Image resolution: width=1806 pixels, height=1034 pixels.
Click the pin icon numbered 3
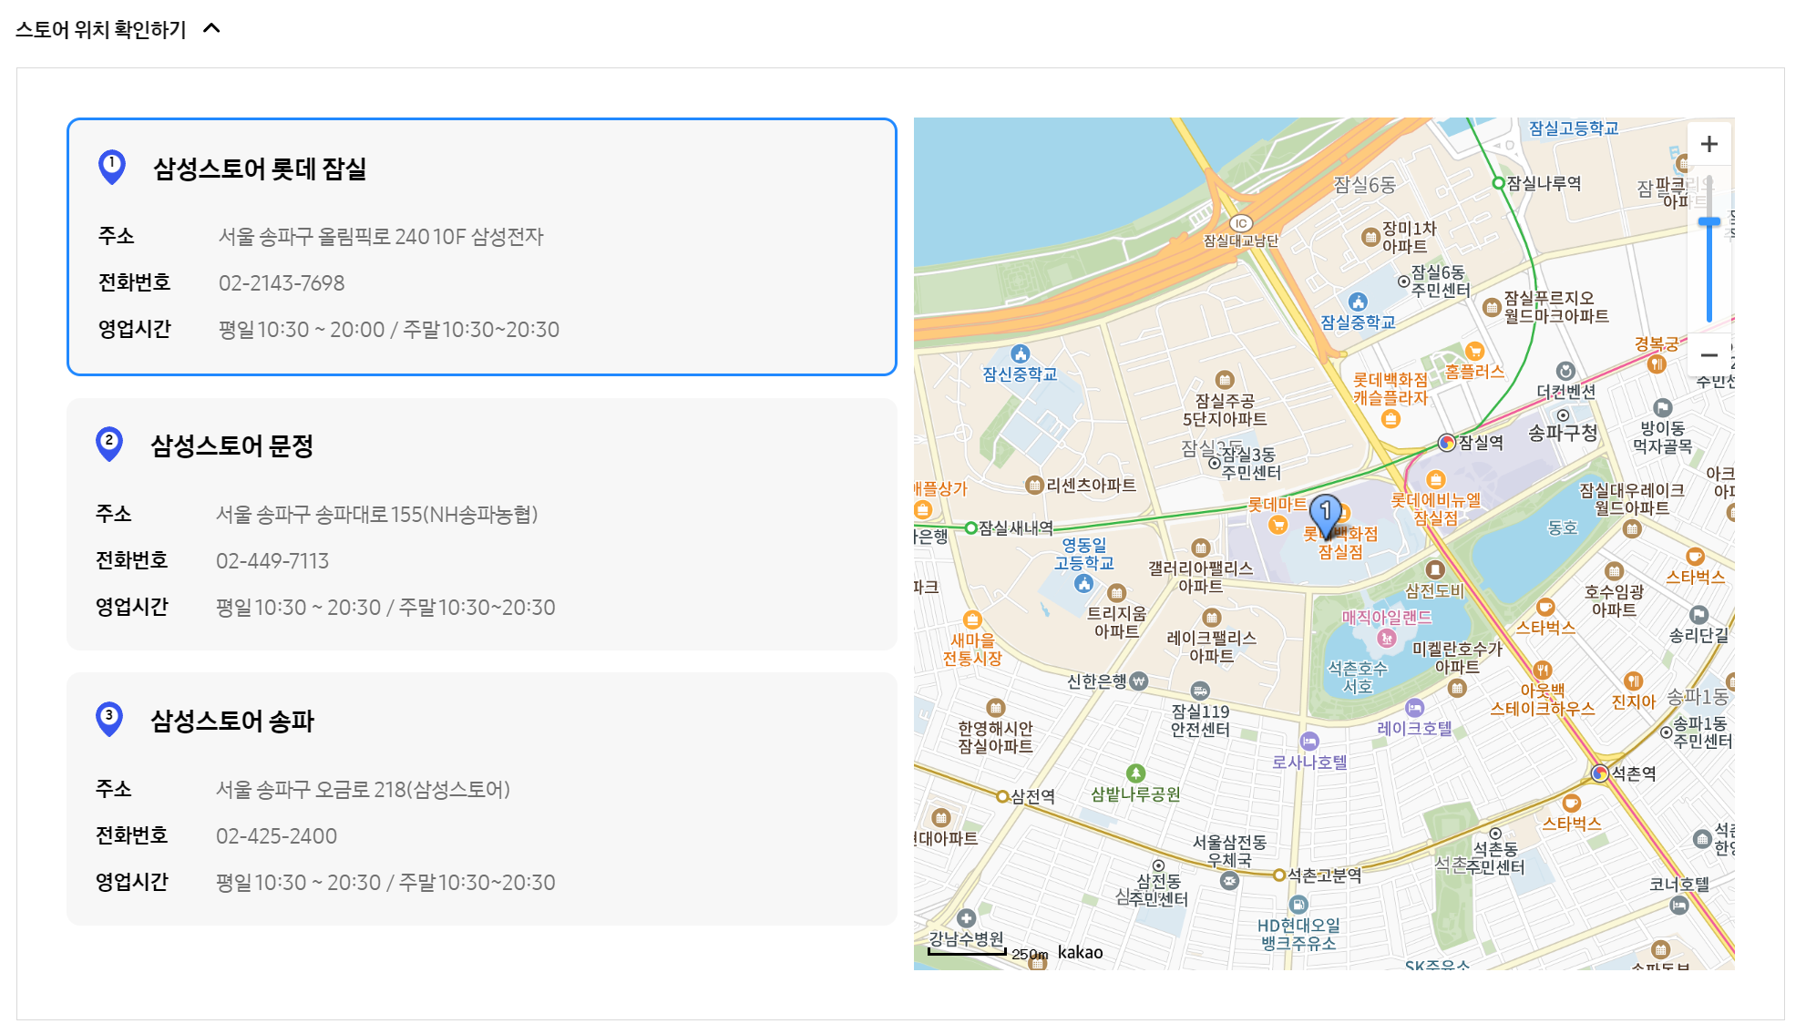coord(109,719)
